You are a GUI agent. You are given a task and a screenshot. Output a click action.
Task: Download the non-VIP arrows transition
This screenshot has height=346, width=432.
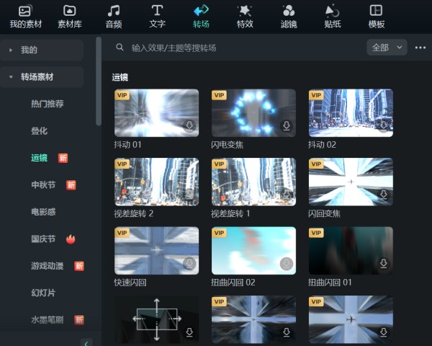pos(189,332)
